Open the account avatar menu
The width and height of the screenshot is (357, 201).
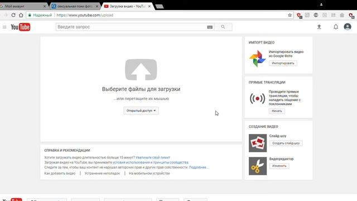coord(348,27)
